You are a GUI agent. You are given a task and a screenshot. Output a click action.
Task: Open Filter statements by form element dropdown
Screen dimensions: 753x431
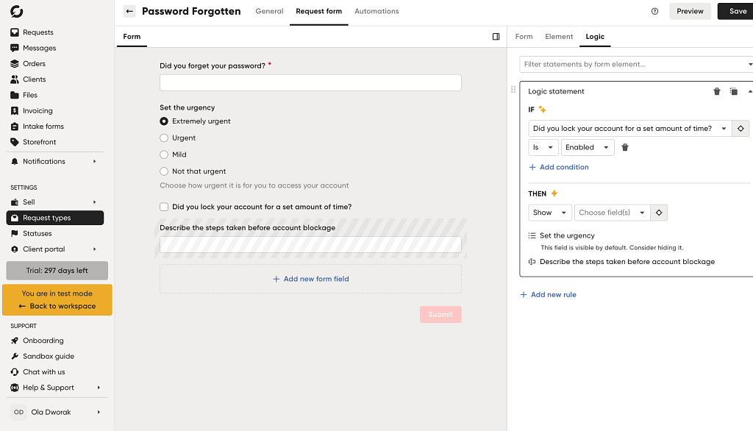(x=636, y=64)
